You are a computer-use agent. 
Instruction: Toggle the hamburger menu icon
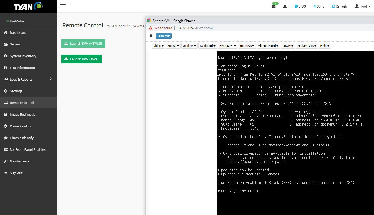(x=63, y=6)
